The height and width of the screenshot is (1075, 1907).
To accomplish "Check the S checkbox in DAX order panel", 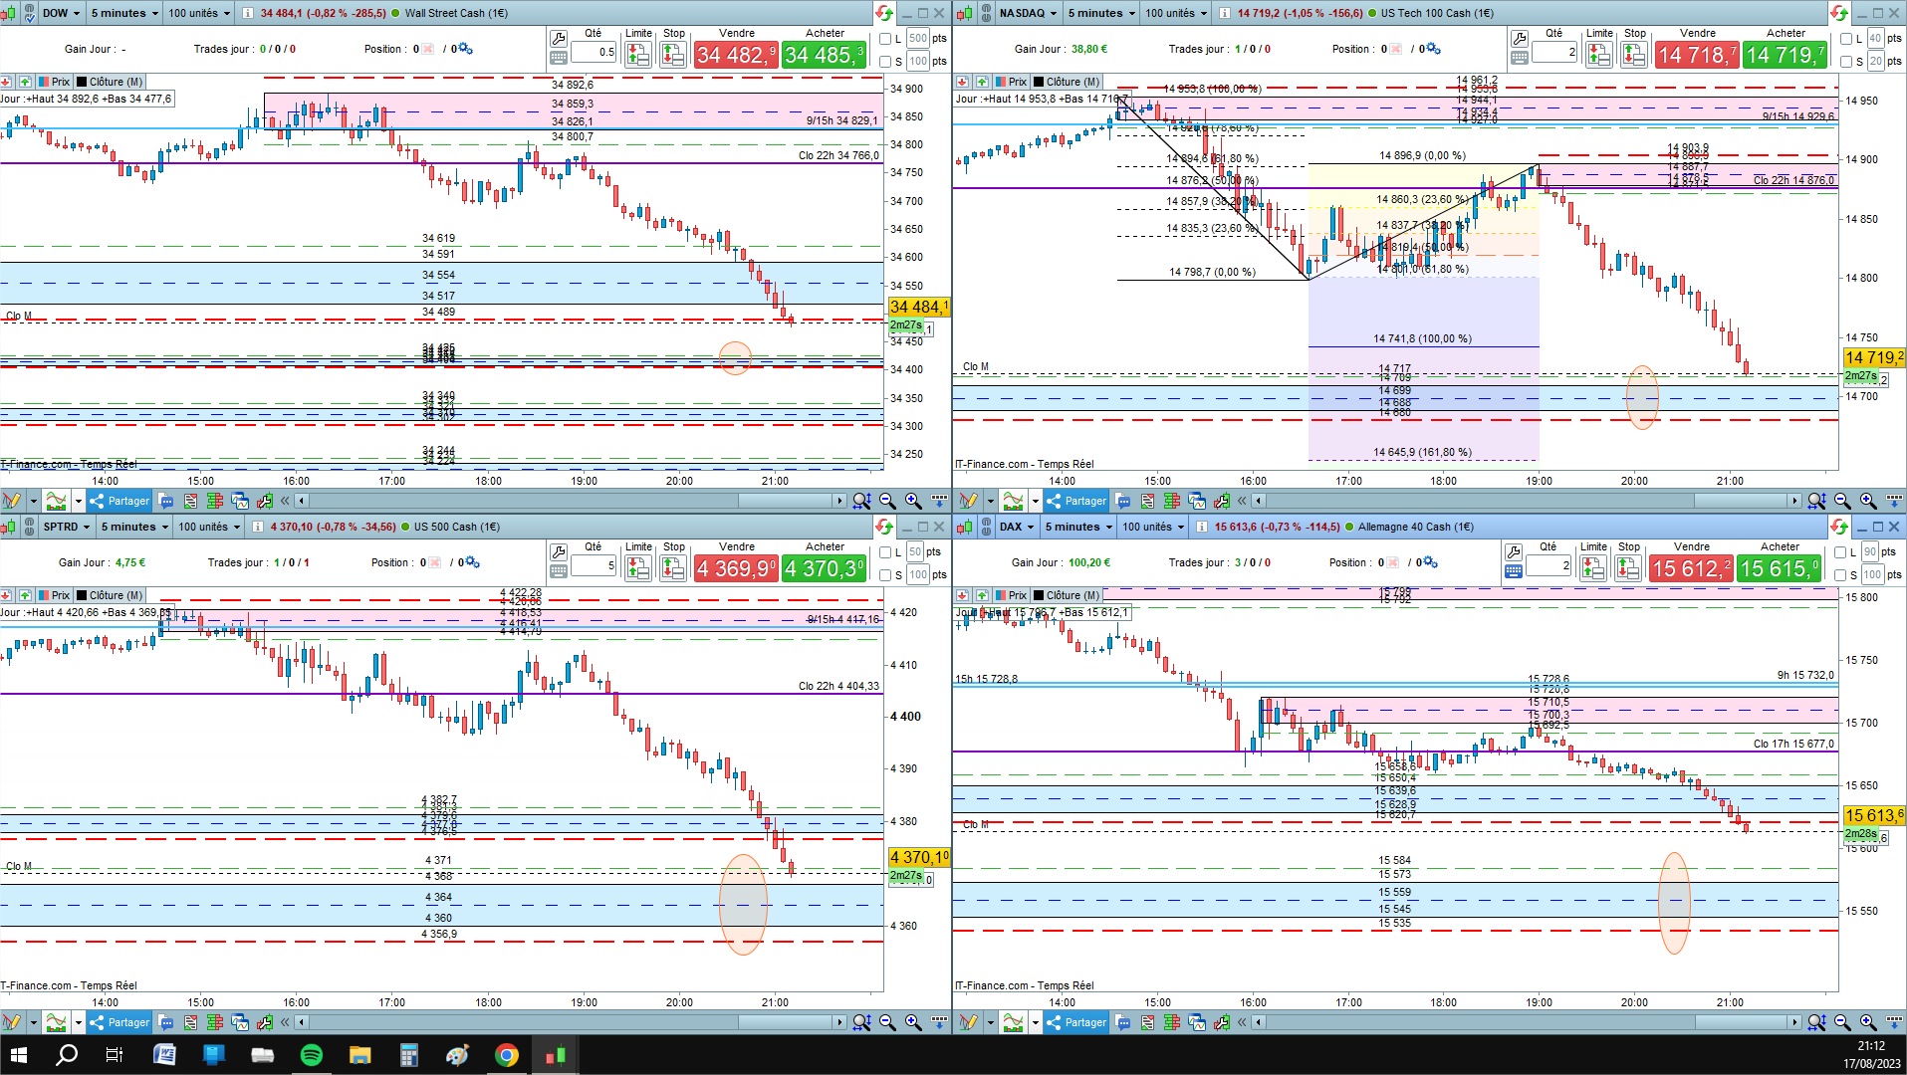I will pos(1840,575).
